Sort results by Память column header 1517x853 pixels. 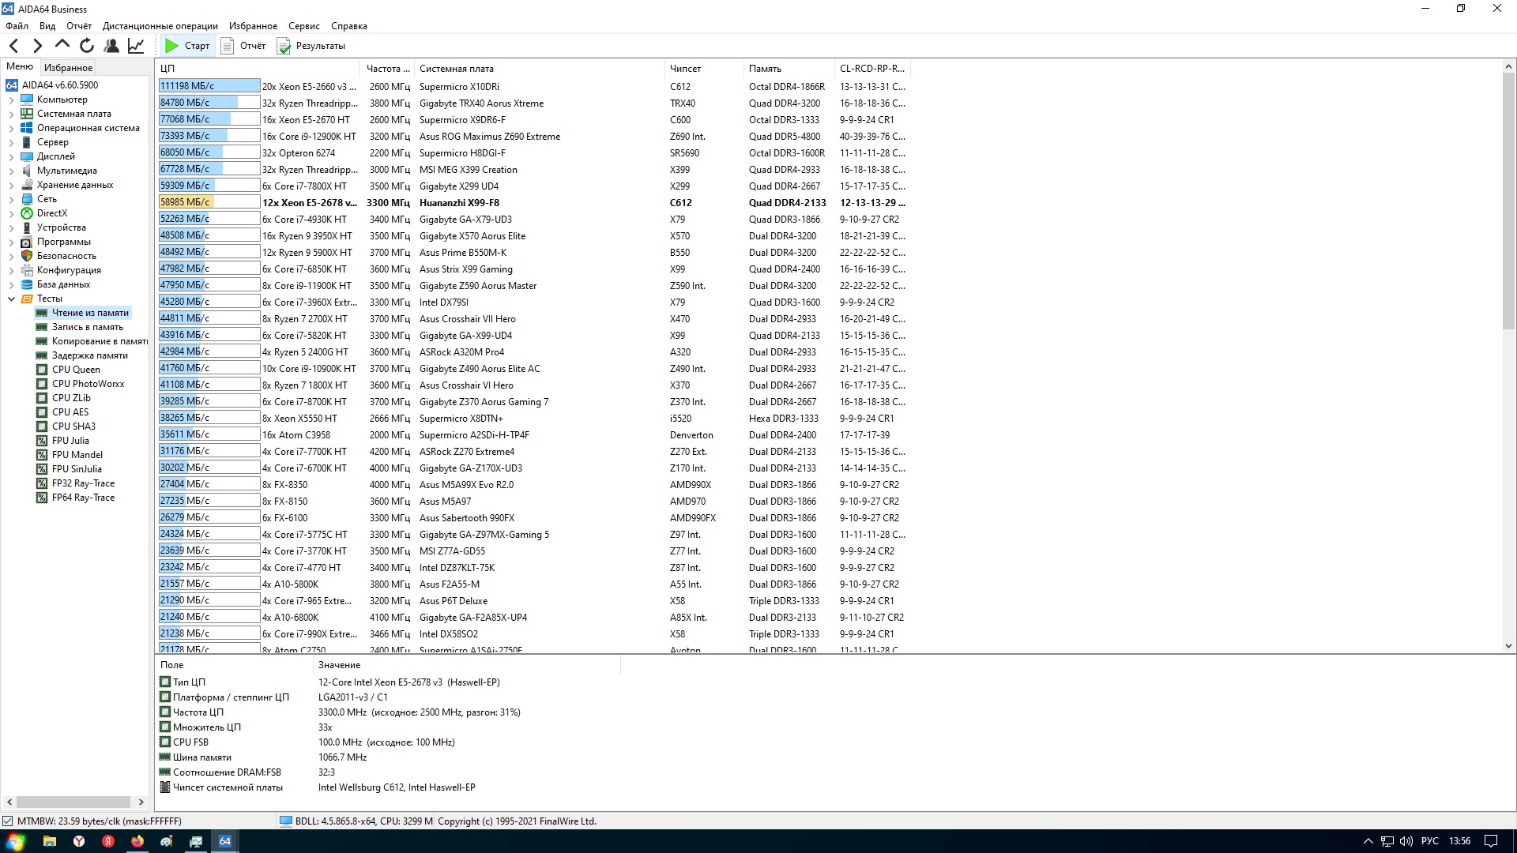[x=765, y=69]
